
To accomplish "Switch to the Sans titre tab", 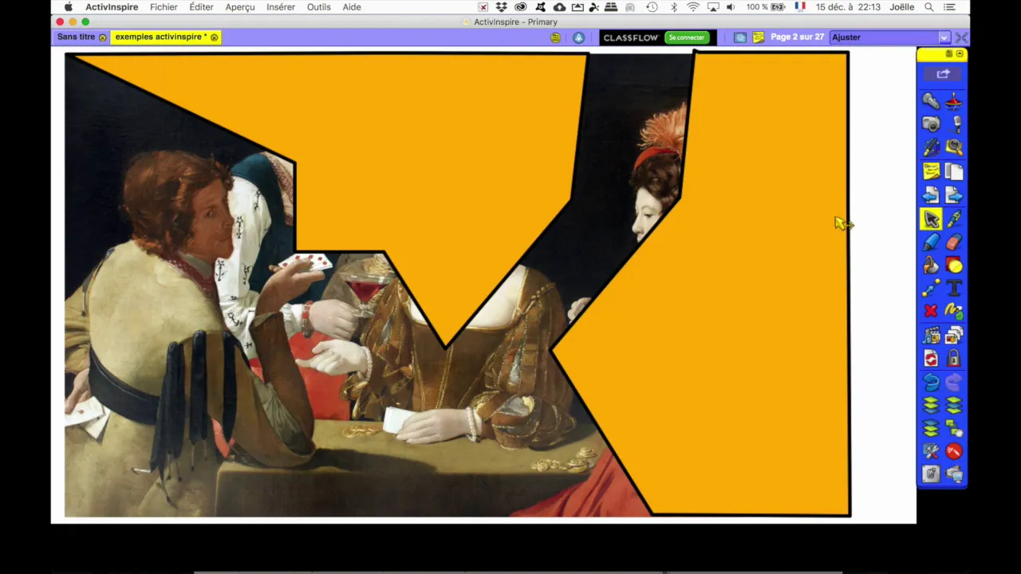I will pyautogui.click(x=76, y=37).
